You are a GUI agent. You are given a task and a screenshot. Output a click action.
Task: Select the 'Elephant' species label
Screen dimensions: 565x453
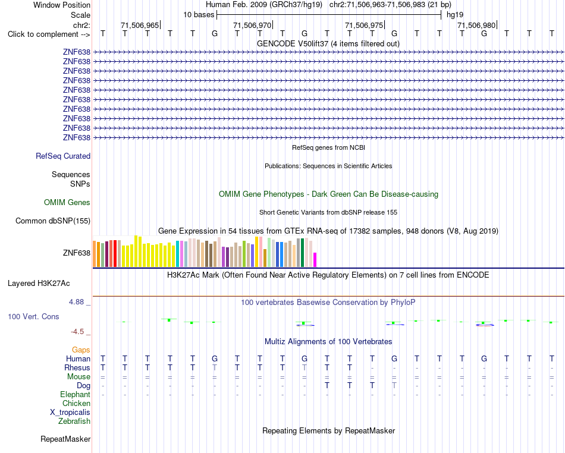(x=76, y=394)
